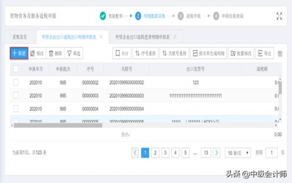Click the 修改 (Edit) toolbar button

37,54
